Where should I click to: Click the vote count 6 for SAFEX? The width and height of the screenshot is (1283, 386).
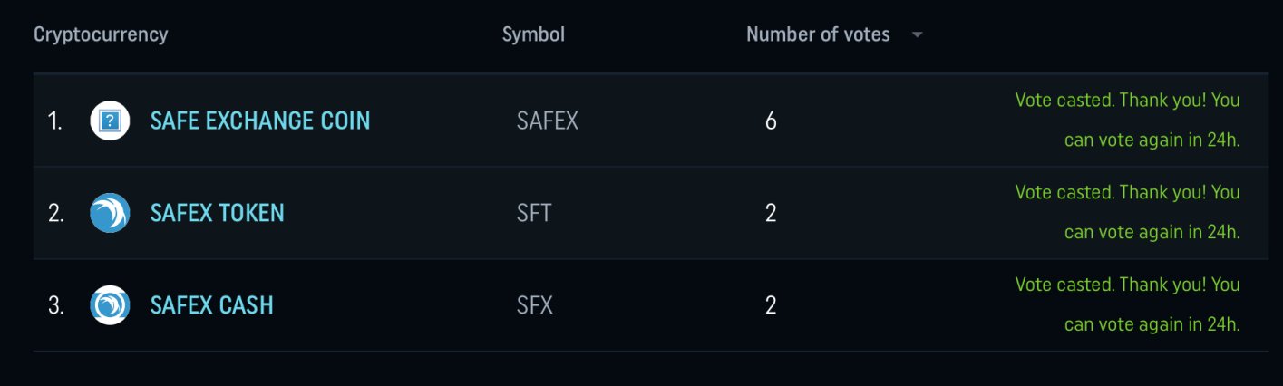(771, 121)
